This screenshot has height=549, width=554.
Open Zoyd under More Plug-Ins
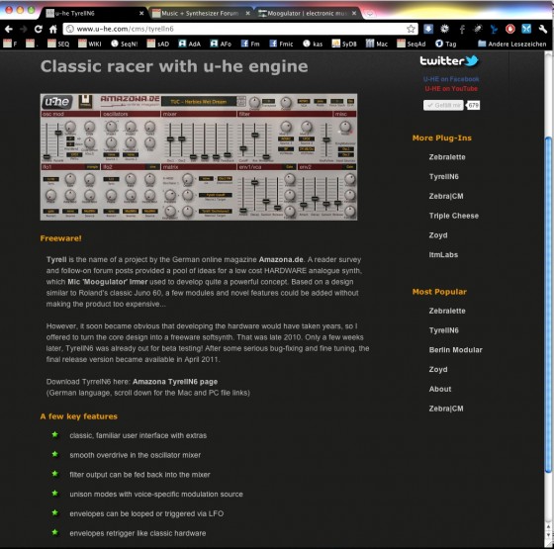pos(438,235)
